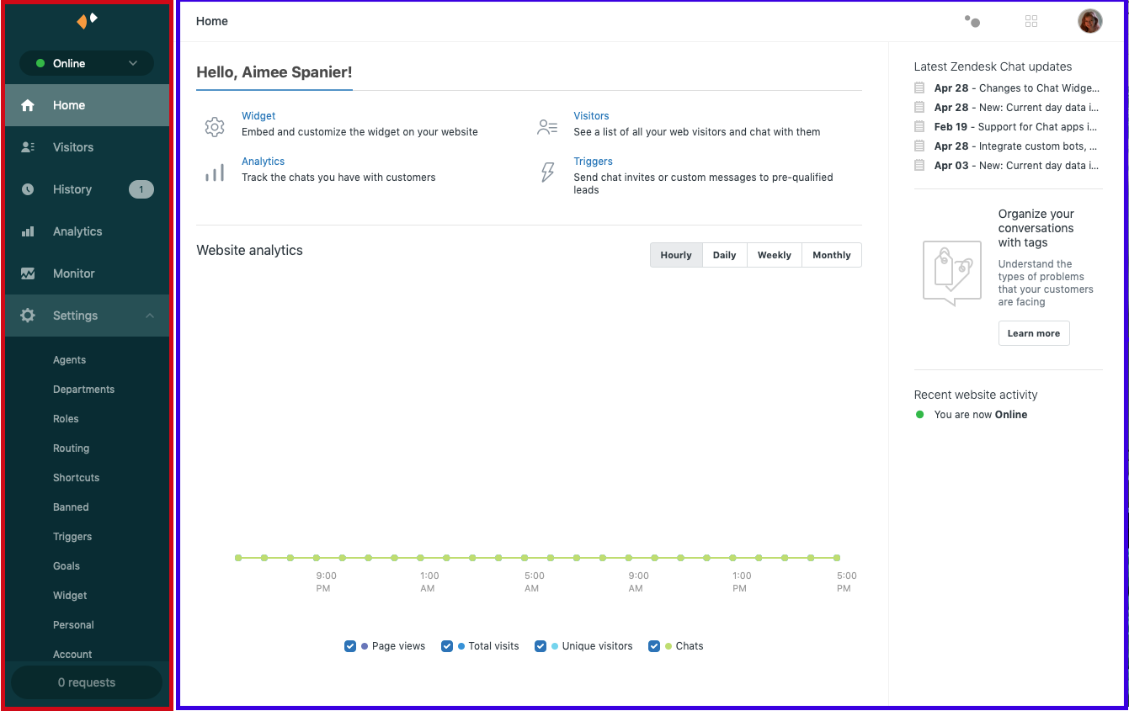Select the Monthly analytics tab
Image resolution: width=1129 pixels, height=711 pixels.
(x=831, y=255)
